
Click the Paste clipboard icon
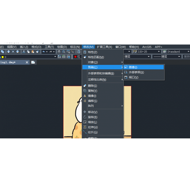(33, 52)
